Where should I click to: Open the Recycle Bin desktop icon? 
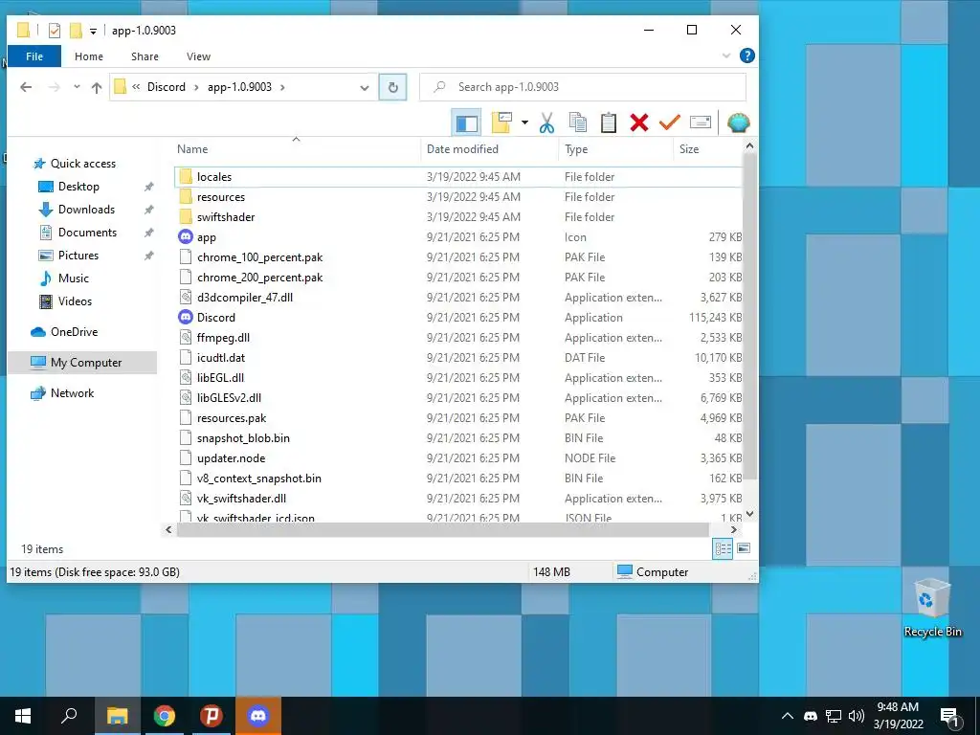pyautogui.click(x=932, y=608)
